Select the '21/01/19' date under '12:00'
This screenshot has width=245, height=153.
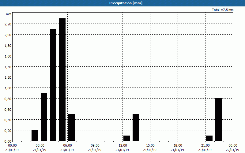pos(122,150)
